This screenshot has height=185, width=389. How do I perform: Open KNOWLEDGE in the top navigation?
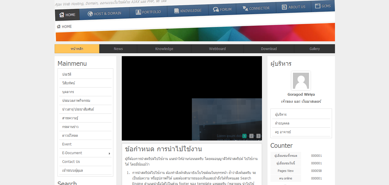pyautogui.click(x=188, y=11)
